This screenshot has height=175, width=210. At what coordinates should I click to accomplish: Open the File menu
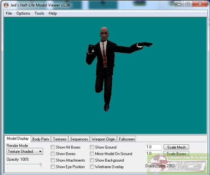pos(9,13)
